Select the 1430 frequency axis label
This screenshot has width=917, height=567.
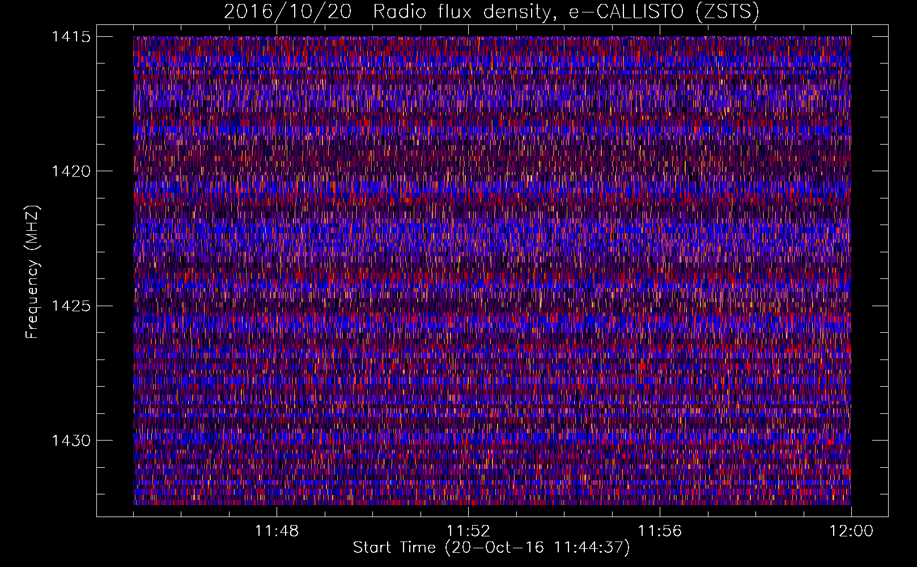point(71,441)
